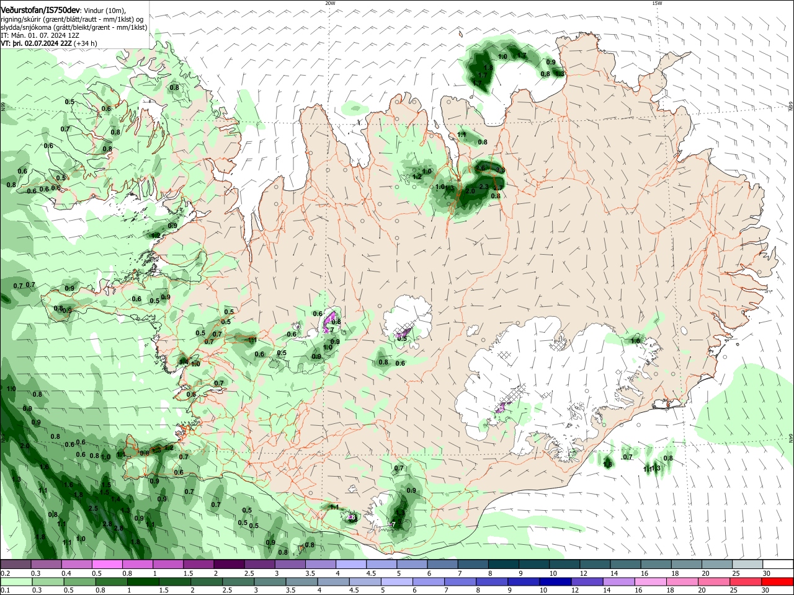Viewport: 794px width, 595px height.
Task: Pick the light gray 25 swatch in the snow legend
Action: point(747,565)
